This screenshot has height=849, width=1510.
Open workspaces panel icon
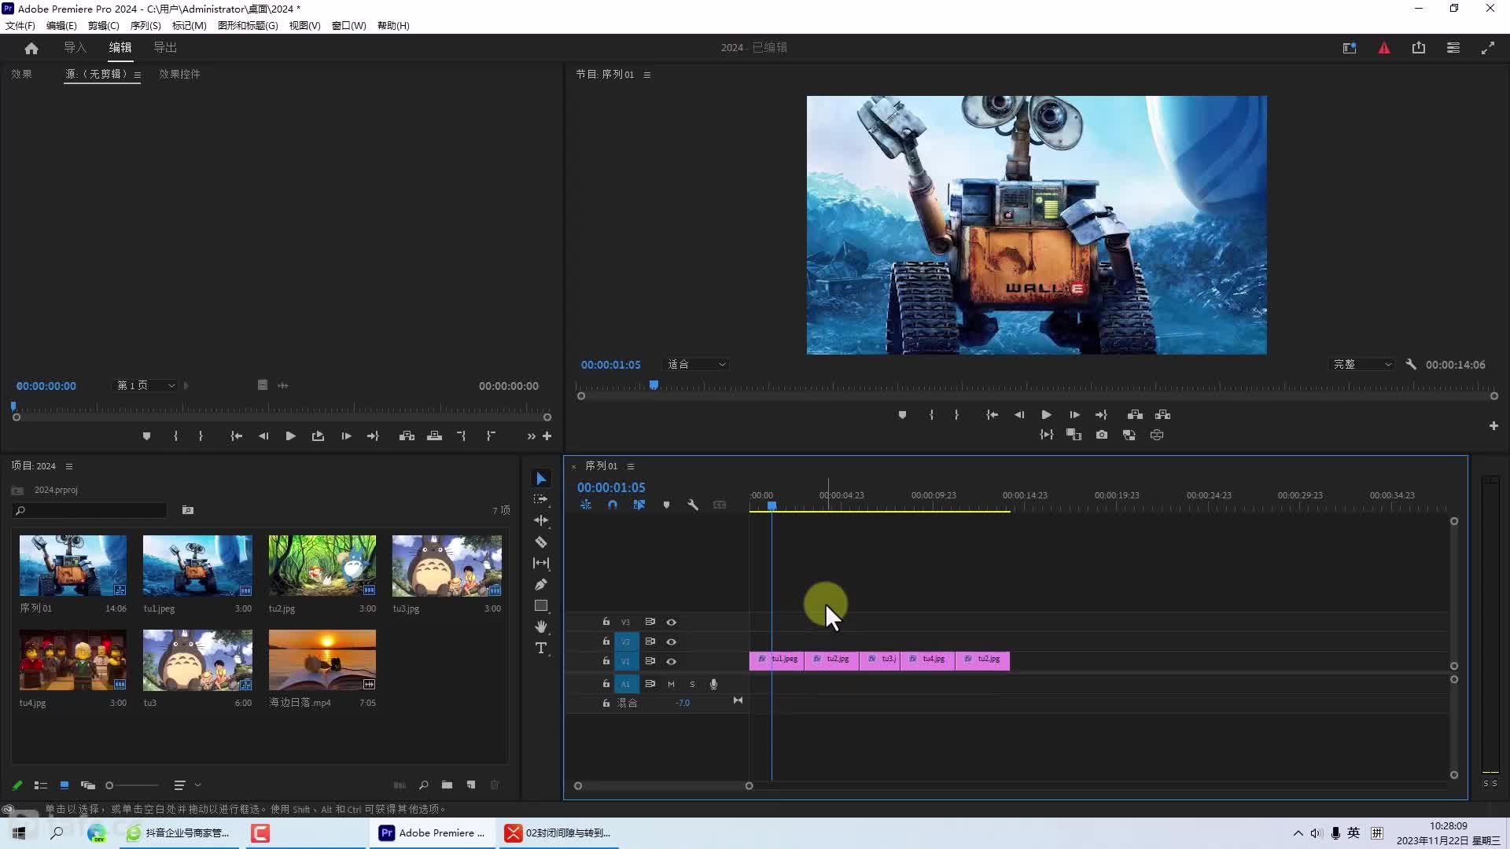[x=1453, y=48]
